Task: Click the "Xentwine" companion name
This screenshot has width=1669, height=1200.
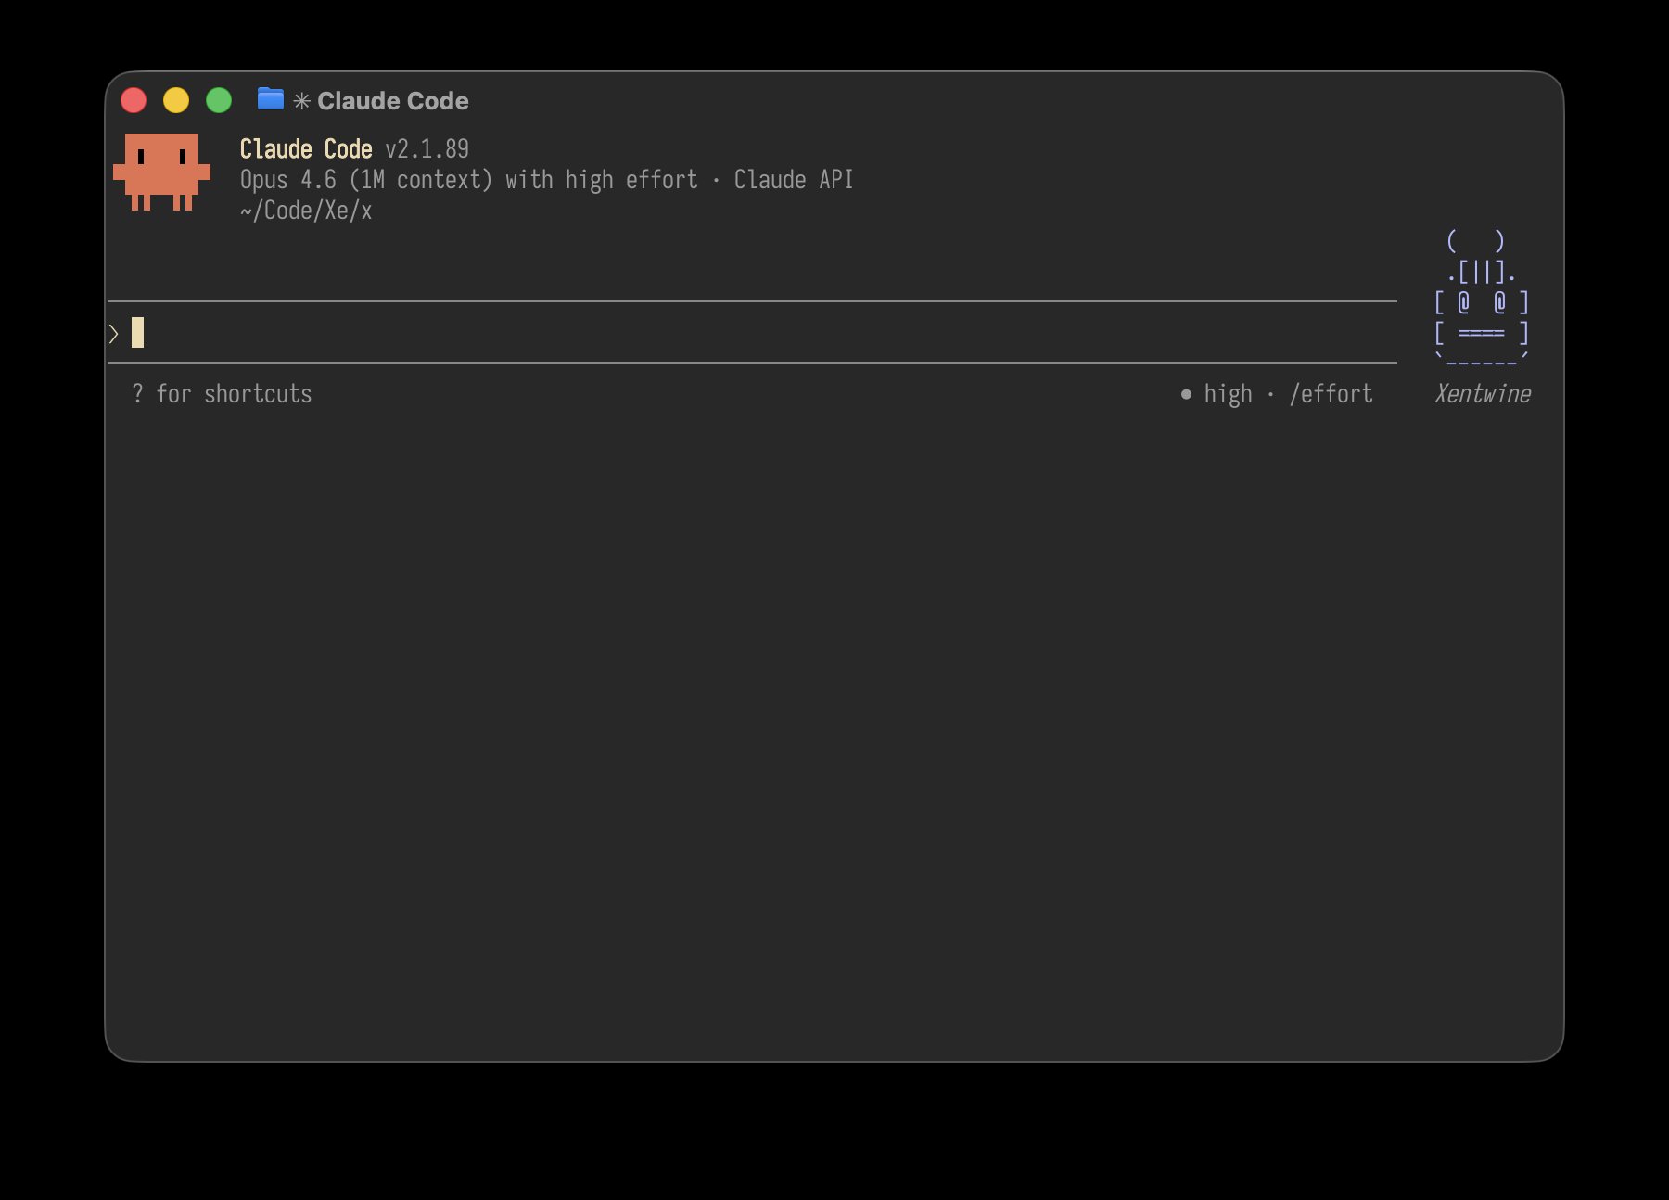Action: [1482, 394]
